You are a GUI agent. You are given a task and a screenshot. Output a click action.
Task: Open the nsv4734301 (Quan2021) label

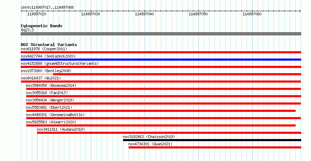click(150, 144)
